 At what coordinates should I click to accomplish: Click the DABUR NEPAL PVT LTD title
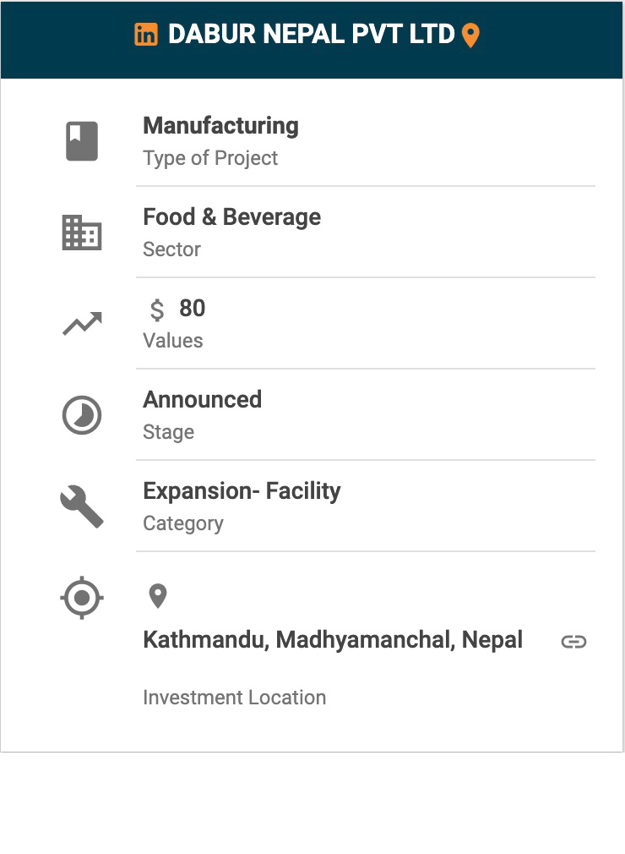coord(311,35)
